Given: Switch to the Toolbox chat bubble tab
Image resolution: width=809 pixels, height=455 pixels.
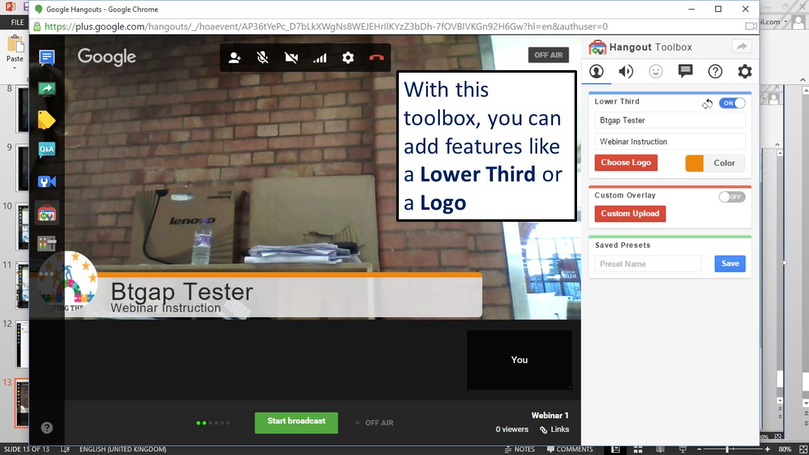Looking at the screenshot, I should [x=685, y=71].
